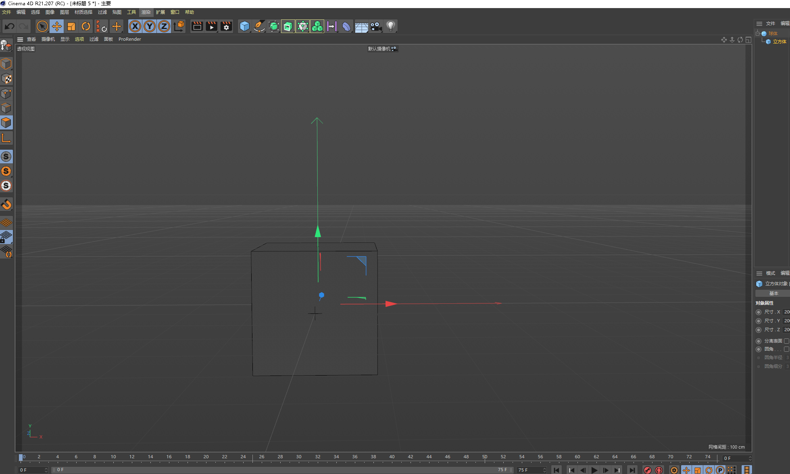Activate the Move tool
This screenshot has height=474, width=790.
point(56,27)
